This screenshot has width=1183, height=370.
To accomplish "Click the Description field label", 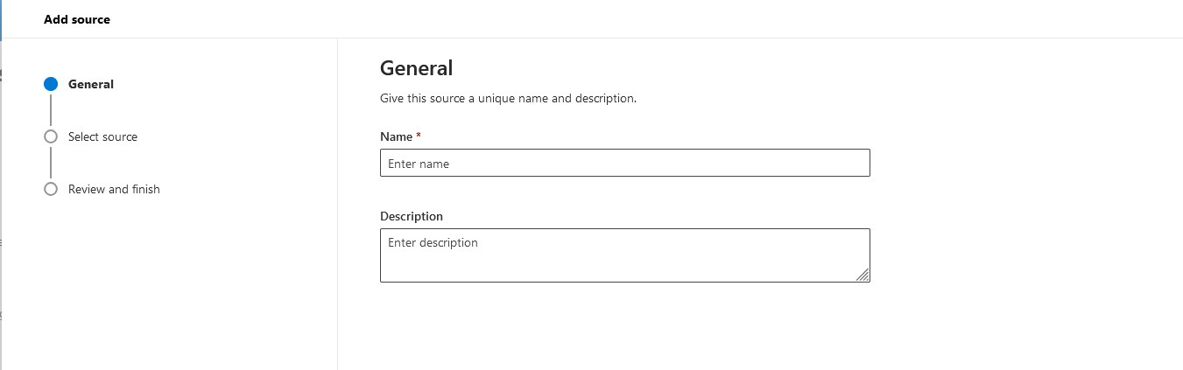I will [412, 216].
